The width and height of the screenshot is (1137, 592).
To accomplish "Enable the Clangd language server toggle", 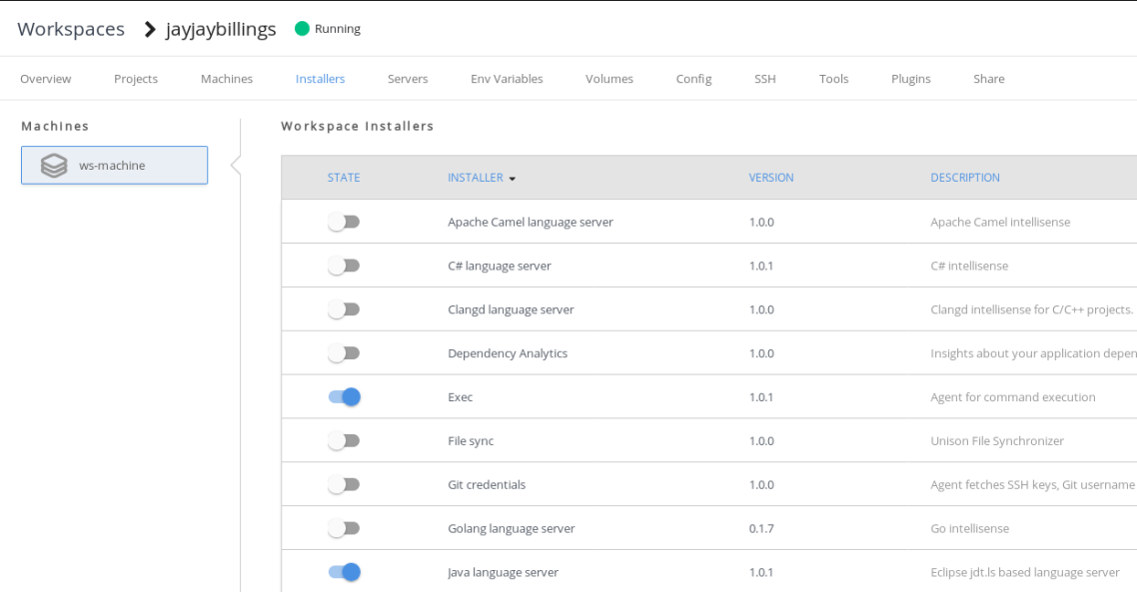I will (344, 309).
